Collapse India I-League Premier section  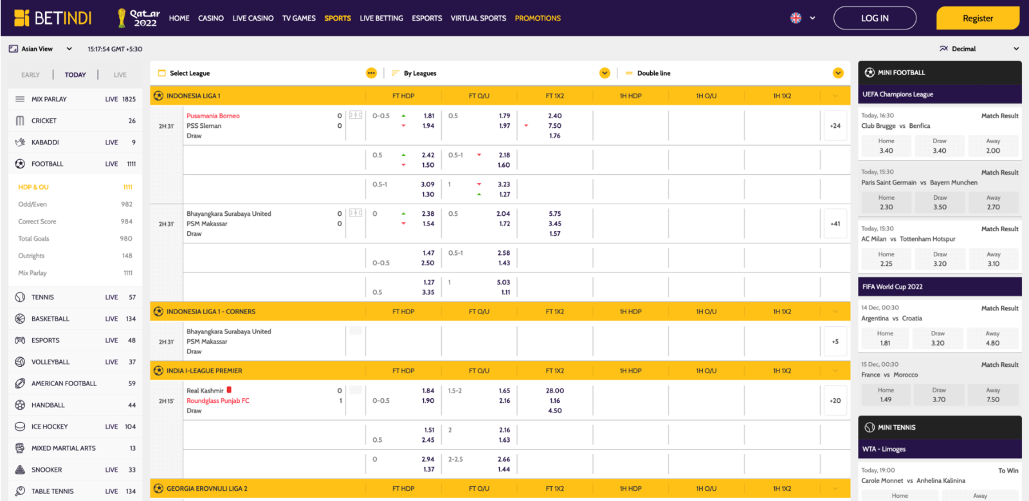pos(835,371)
